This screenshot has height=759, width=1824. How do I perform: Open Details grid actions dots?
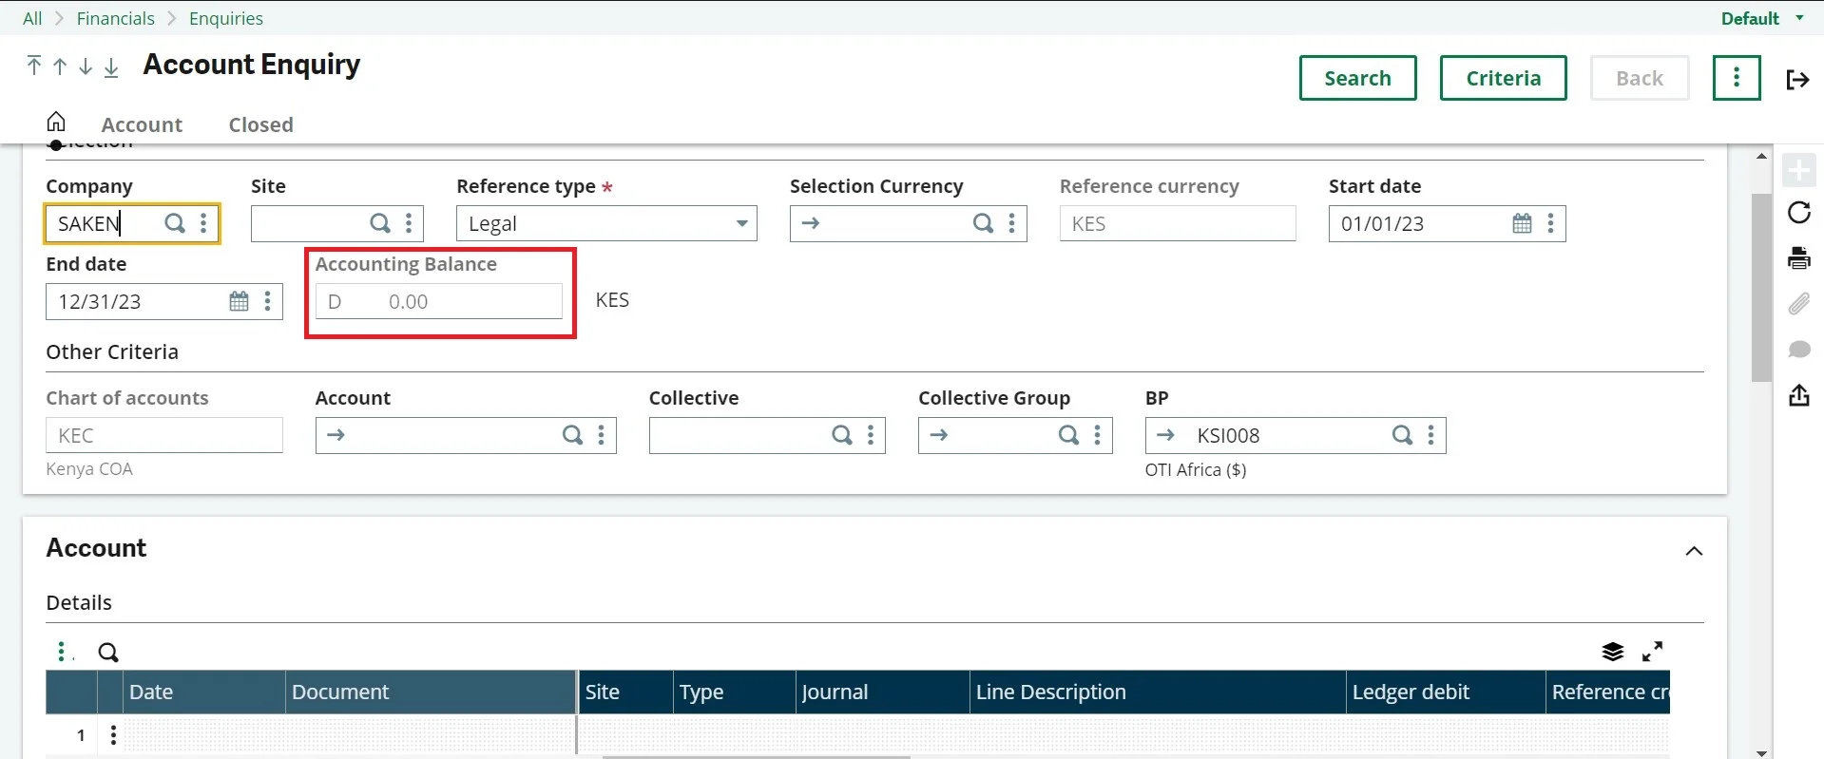tap(62, 652)
